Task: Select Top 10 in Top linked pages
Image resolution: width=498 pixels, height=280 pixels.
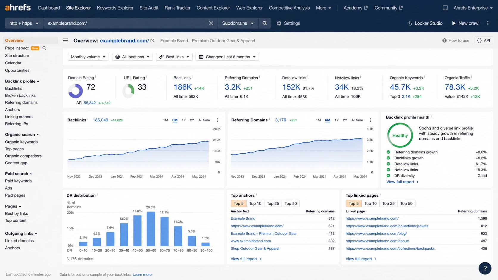Action: (371, 204)
